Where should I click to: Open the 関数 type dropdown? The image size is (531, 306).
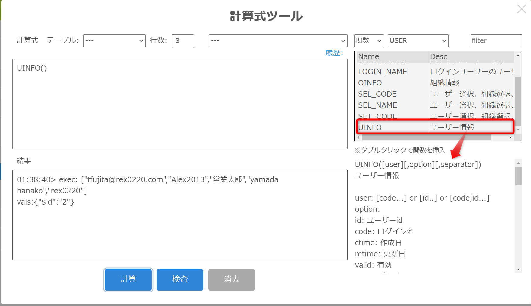click(369, 41)
